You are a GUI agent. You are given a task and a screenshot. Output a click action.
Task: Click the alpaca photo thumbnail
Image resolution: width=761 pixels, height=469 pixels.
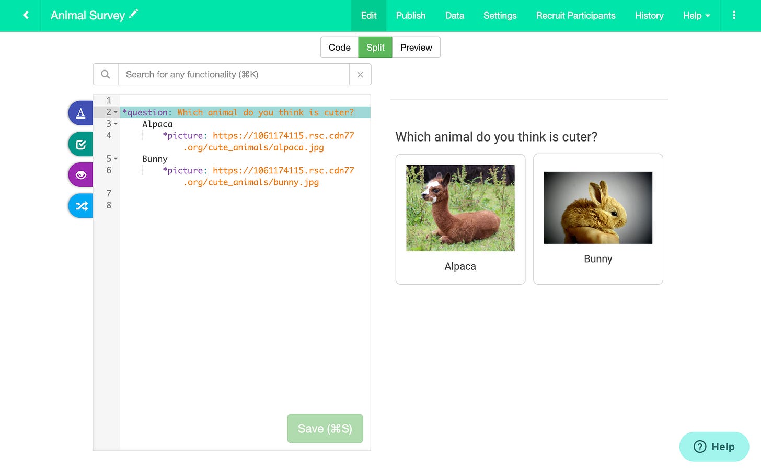click(x=460, y=208)
